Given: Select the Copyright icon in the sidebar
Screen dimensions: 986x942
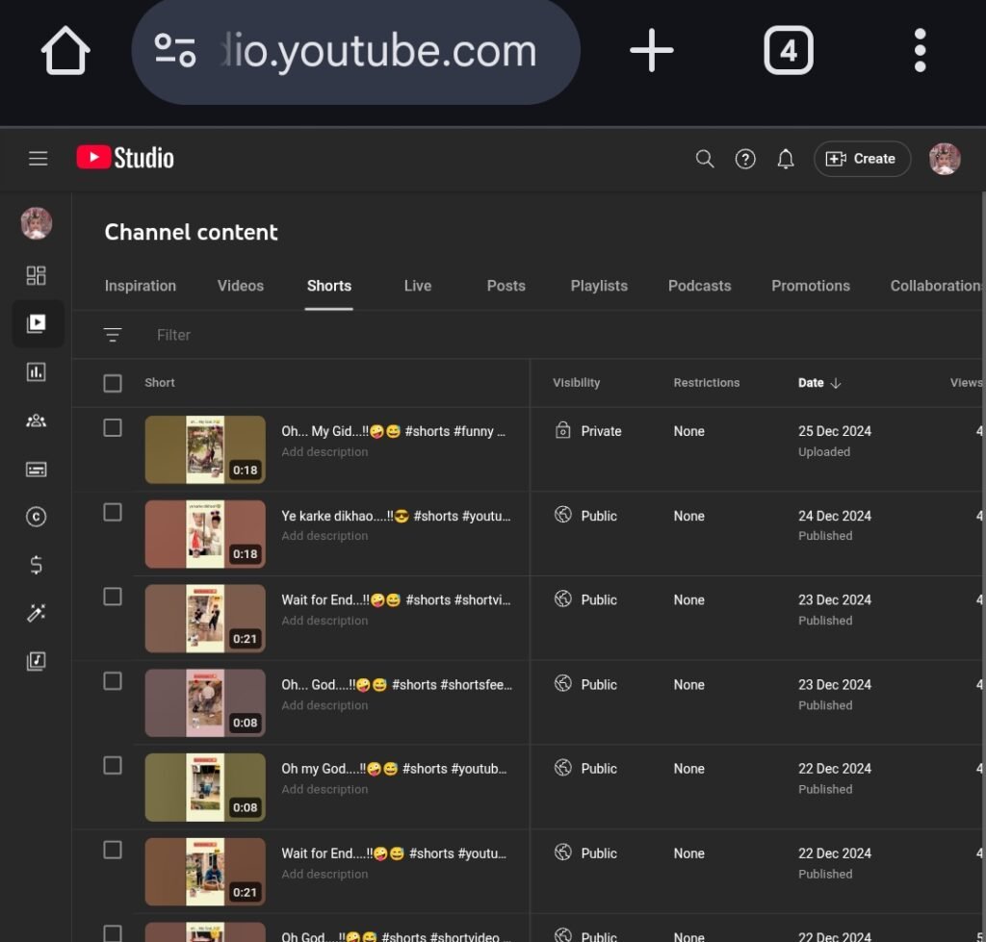Looking at the screenshot, I should click(36, 517).
